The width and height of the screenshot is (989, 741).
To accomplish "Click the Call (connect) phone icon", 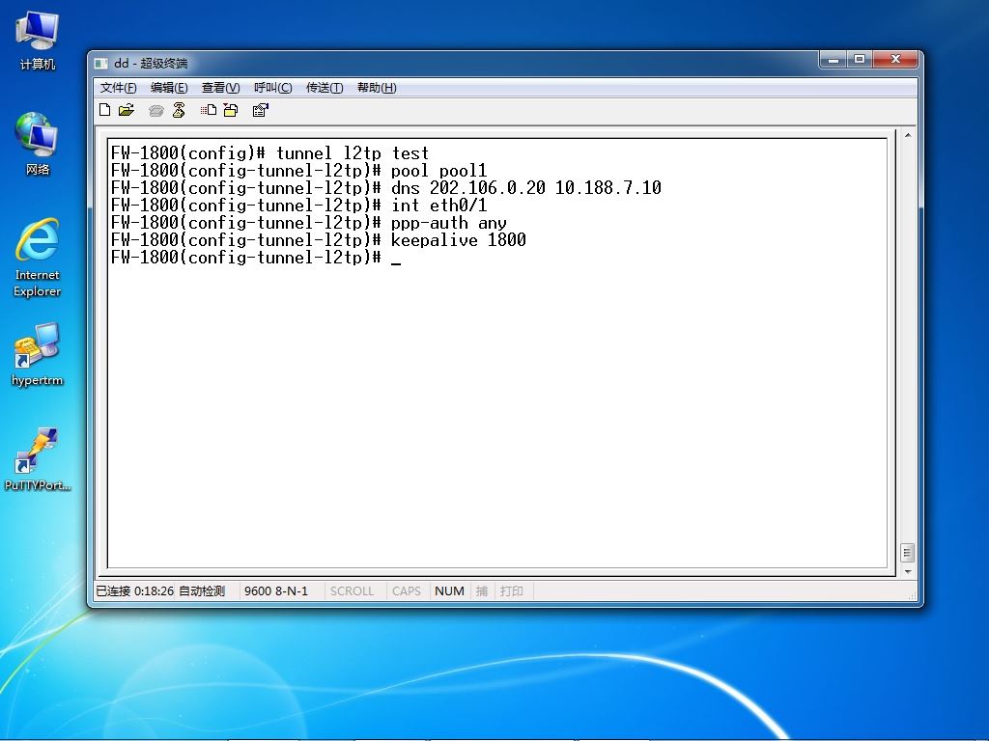I will coord(155,111).
